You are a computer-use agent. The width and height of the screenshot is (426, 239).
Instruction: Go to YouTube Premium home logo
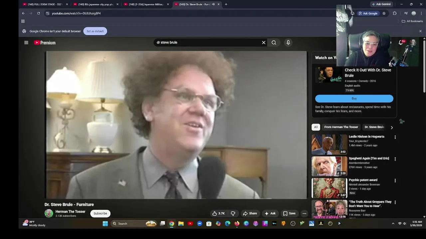45,42
